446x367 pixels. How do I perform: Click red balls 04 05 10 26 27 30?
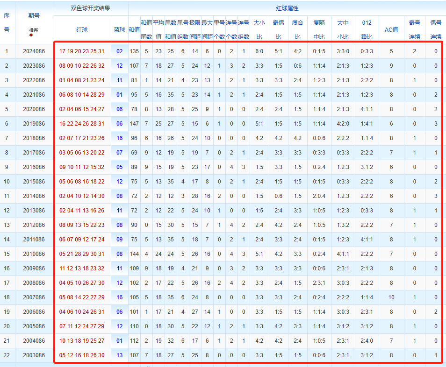(x=82, y=283)
